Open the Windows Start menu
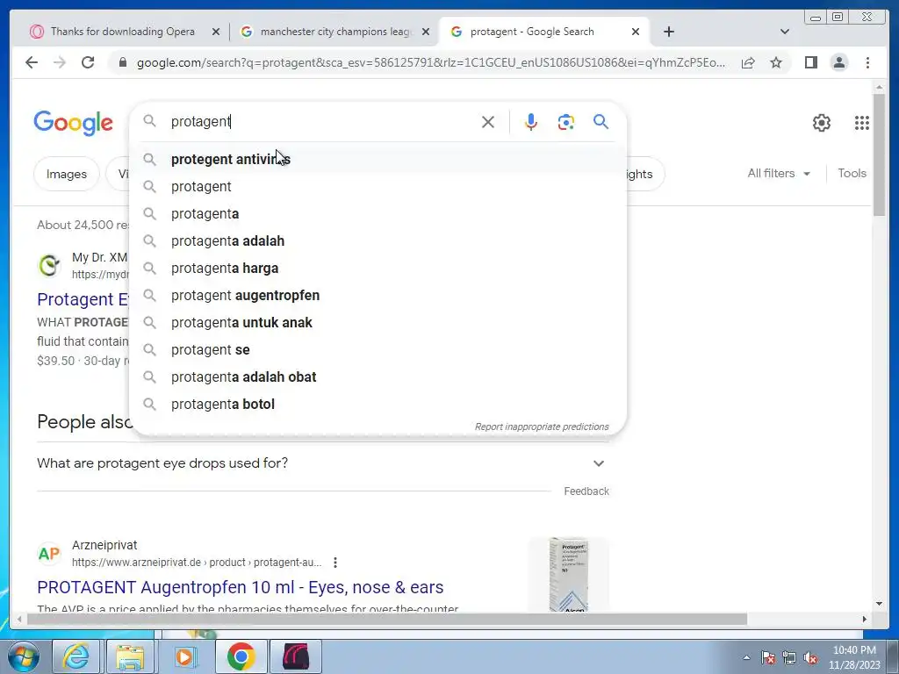This screenshot has width=899, height=674. coord(24,656)
